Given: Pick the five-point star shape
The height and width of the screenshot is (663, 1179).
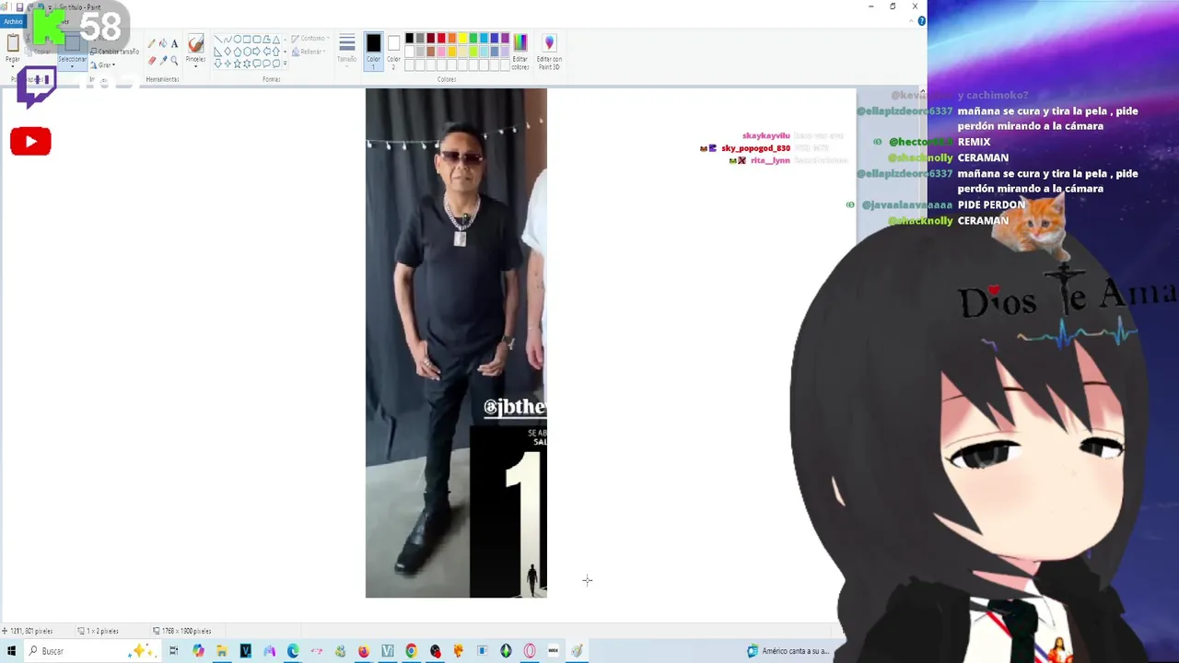Looking at the screenshot, I should 237,64.
